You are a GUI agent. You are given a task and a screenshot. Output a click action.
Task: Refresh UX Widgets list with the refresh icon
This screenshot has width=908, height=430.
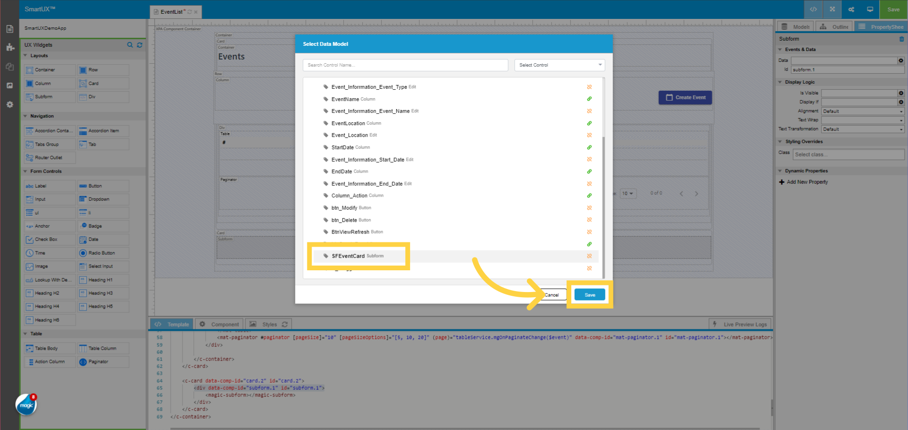pos(140,45)
